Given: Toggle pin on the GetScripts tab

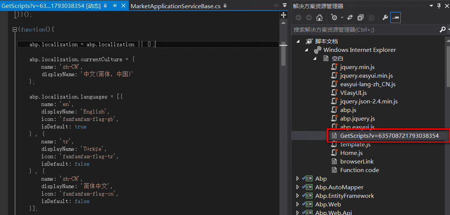Looking at the screenshot, I should coord(115,6).
